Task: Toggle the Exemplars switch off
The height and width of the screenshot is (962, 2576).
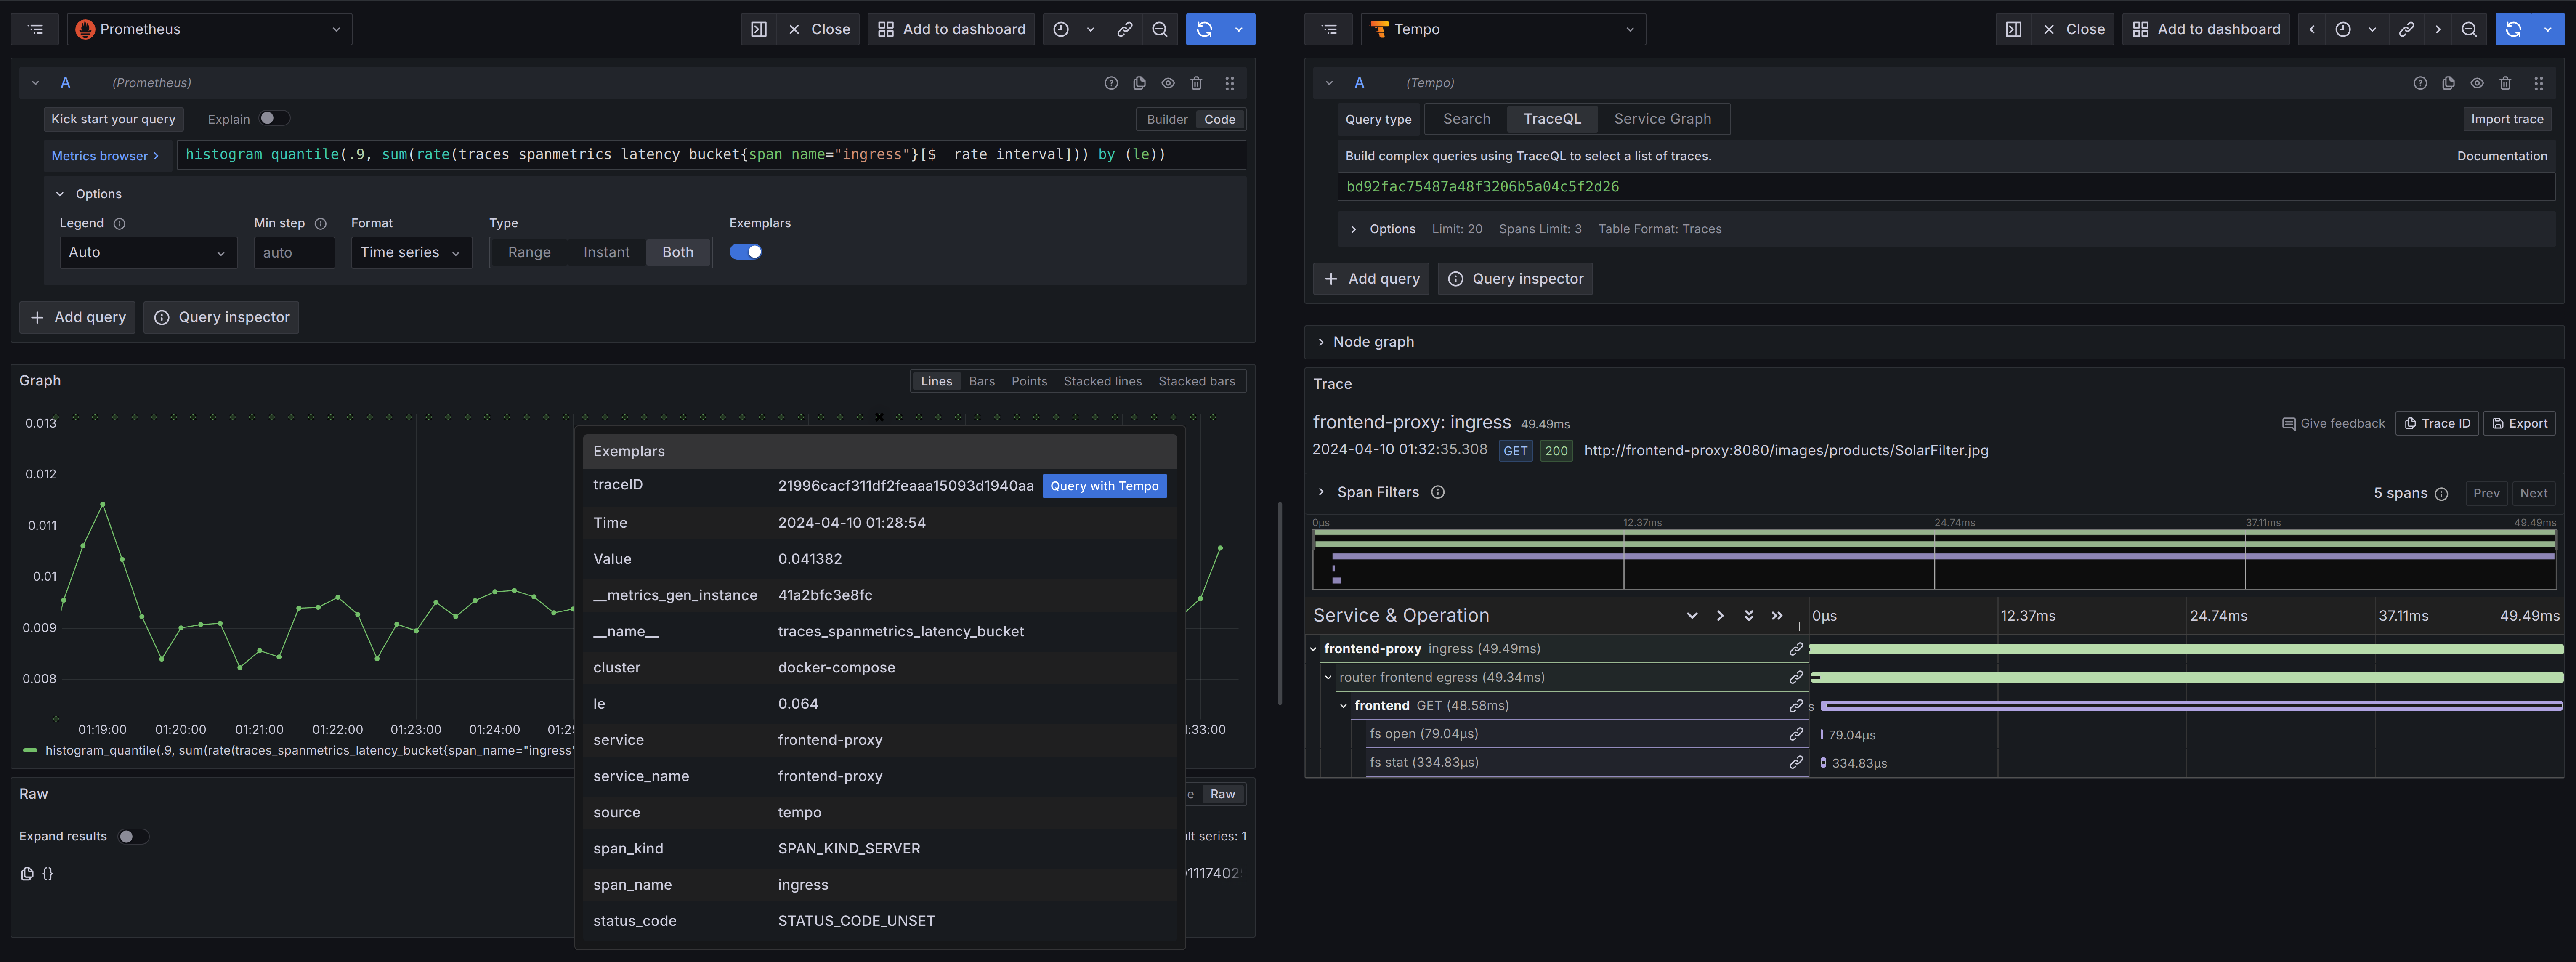Action: (x=745, y=252)
